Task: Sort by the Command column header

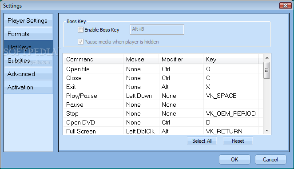Action: 93,59
